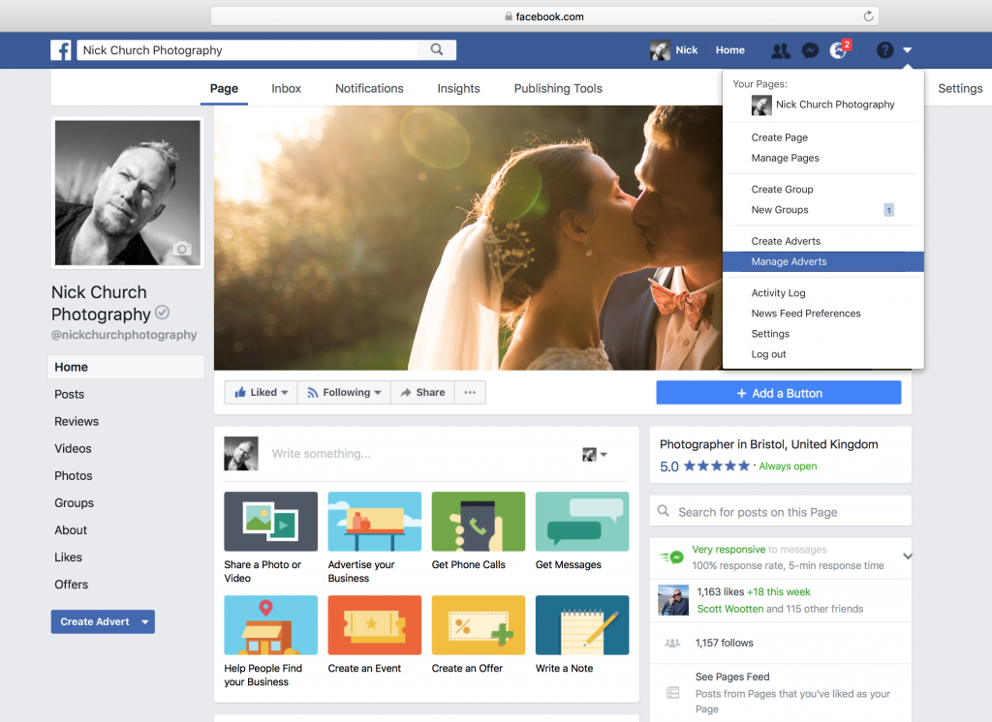Open Offers in left sidebar
The image size is (992, 722).
click(71, 585)
